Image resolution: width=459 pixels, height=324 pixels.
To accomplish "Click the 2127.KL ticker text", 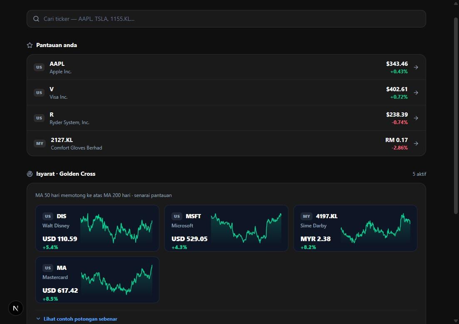I will pyautogui.click(x=62, y=140).
